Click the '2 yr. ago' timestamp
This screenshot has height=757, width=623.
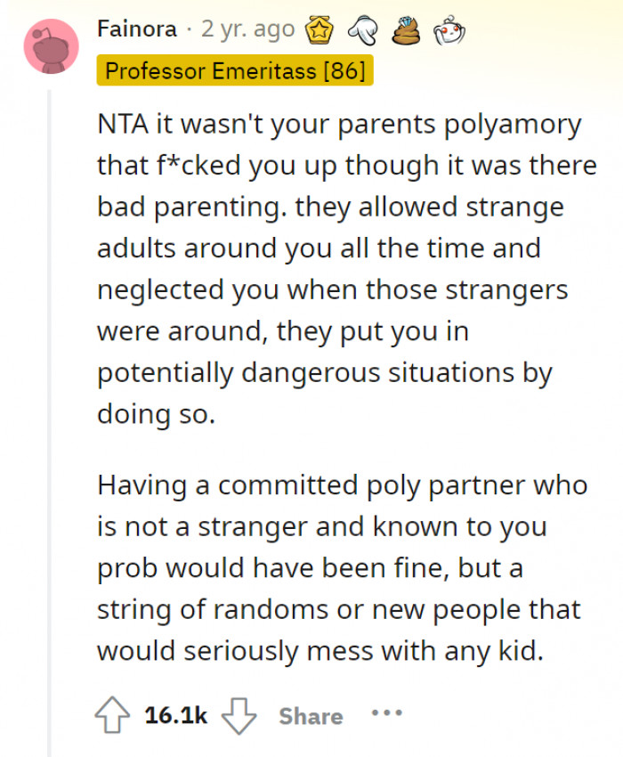pos(248,29)
